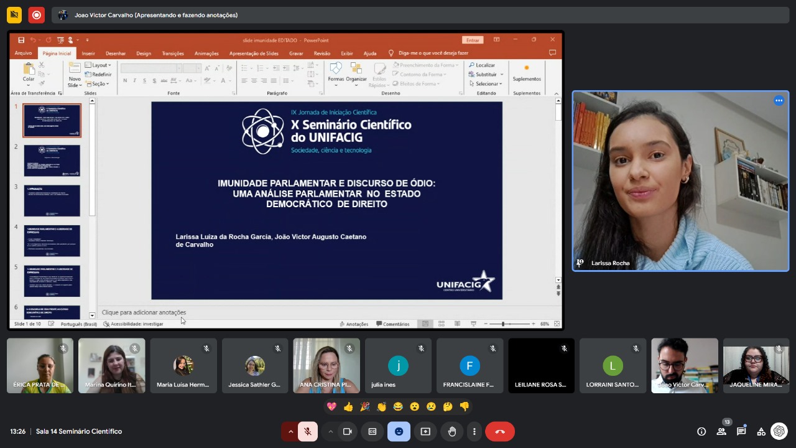
Task: Send the thumbs up emoji reaction
Action: [348, 406]
